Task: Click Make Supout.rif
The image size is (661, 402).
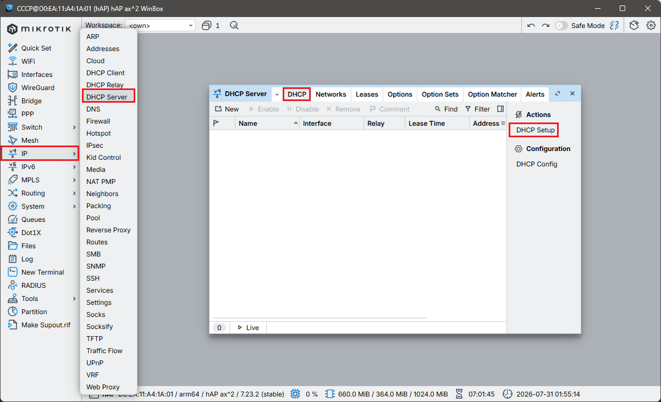Action: pyautogui.click(x=46, y=325)
